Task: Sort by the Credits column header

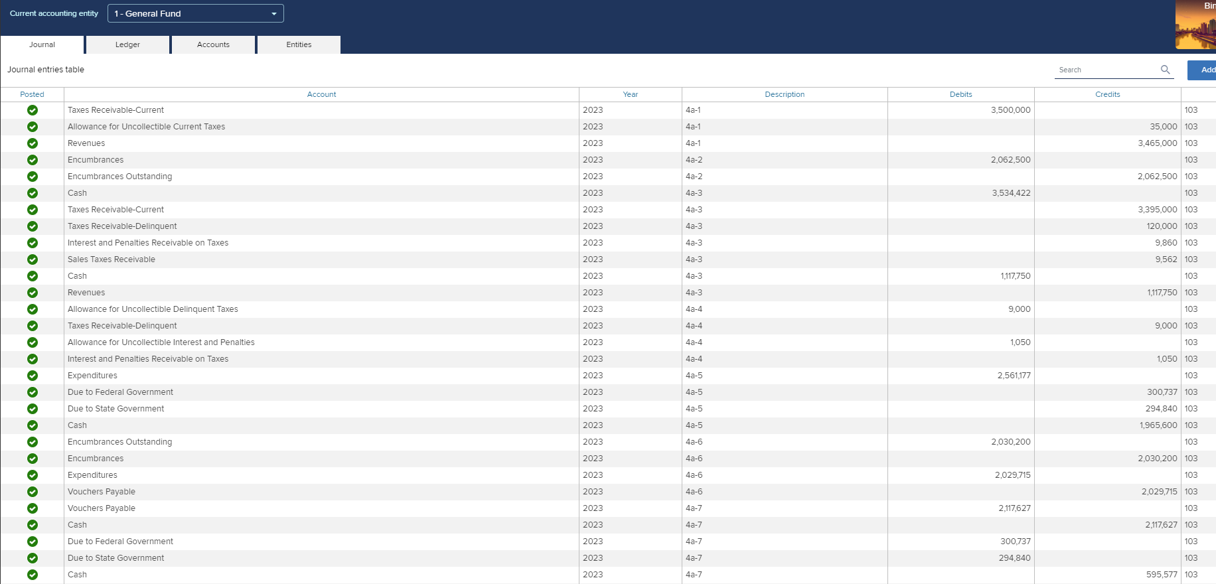Action: (1108, 94)
